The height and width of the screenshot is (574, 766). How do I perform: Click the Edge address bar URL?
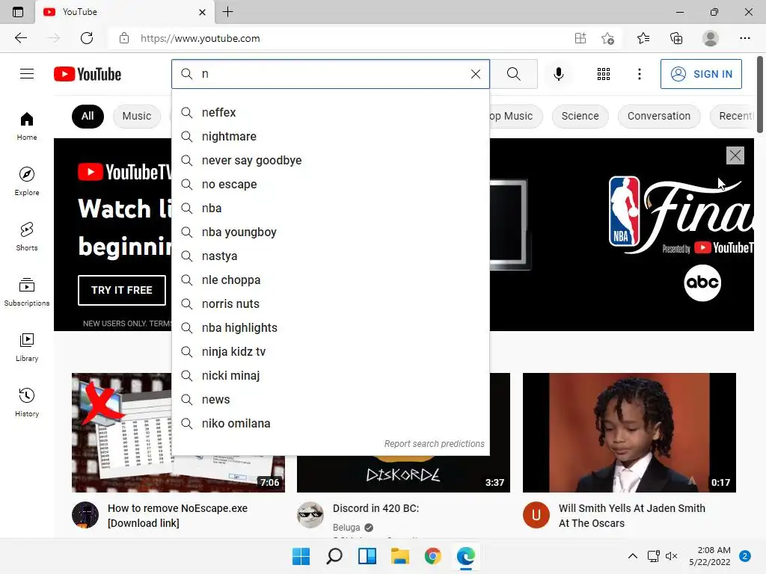point(200,38)
